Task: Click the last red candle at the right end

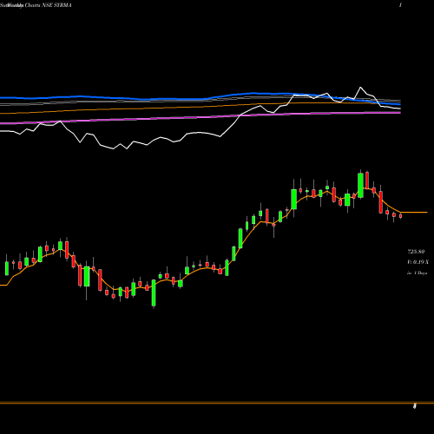Action: click(400, 216)
